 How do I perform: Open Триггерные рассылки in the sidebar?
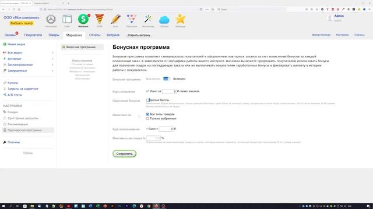click(23, 118)
